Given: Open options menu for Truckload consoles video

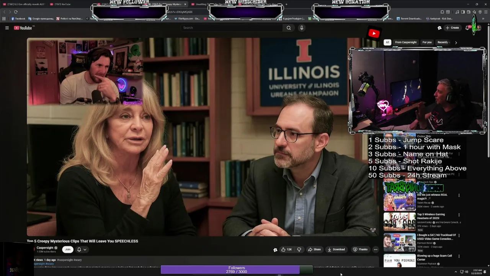Looking at the screenshot, I should 459,236.
